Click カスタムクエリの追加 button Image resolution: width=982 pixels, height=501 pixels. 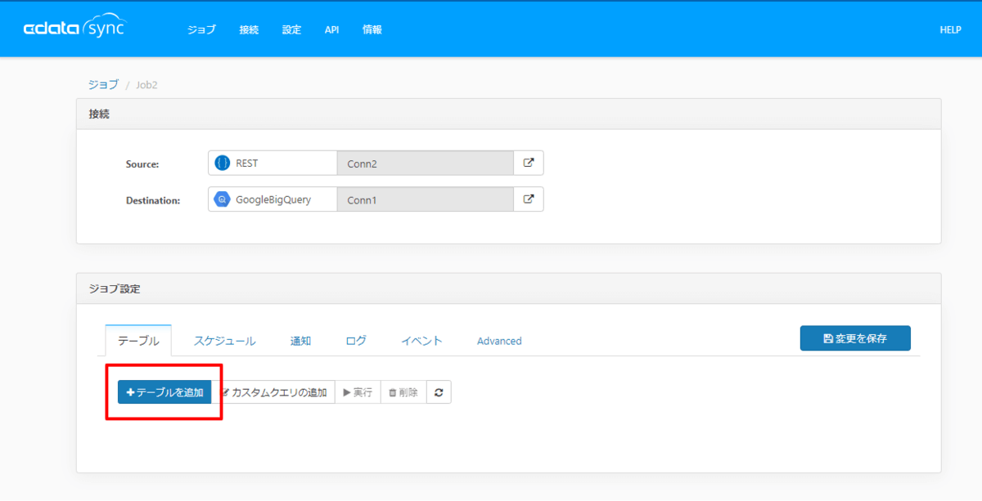point(273,392)
